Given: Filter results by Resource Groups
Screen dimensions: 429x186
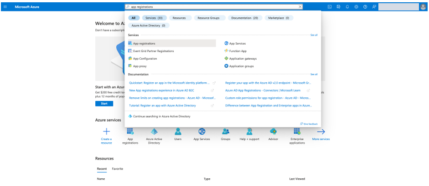Looking at the screenshot, I should (210, 18).
